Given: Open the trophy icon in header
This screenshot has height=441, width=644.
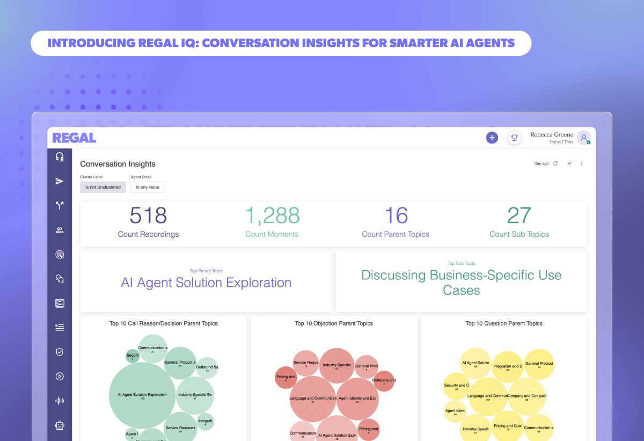Looking at the screenshot, I should 514,138.
